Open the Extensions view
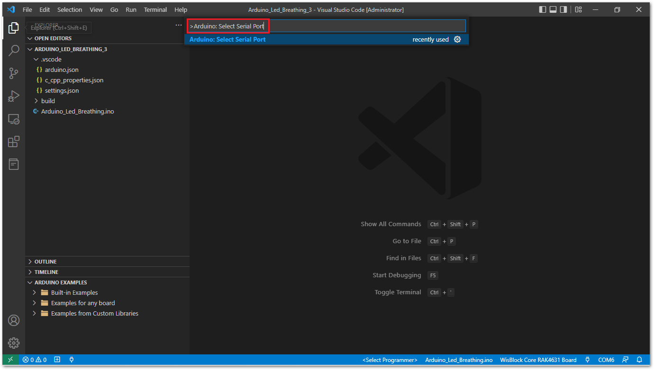This screenshot has width=654, height=370. [x=14, y=142]
